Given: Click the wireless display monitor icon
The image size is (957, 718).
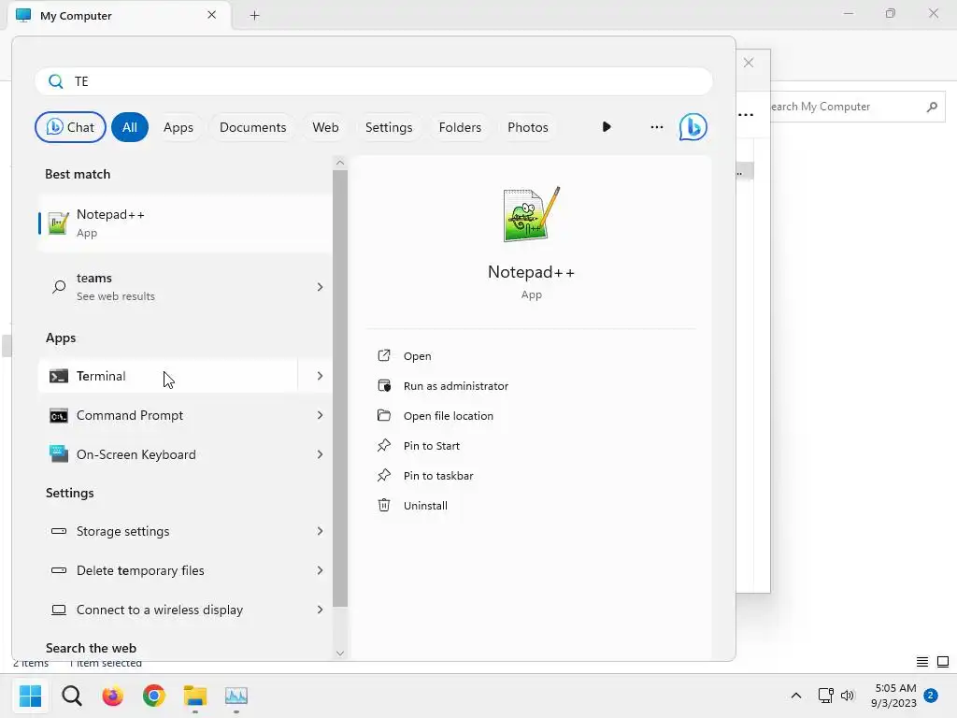Looking at the screenshot, I should point(59,610).
